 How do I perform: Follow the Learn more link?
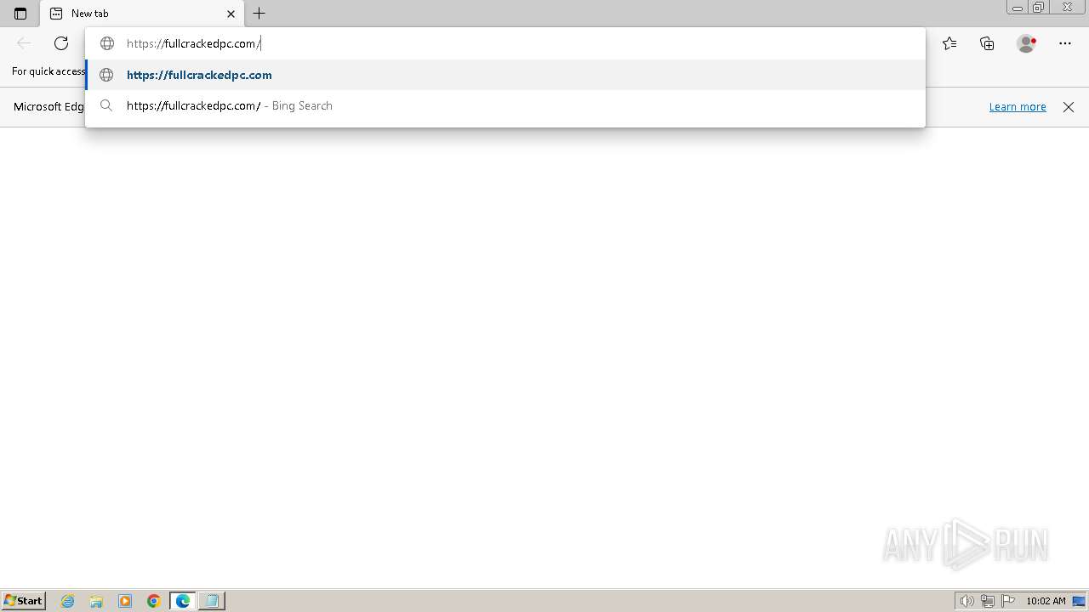[x=1018, y=106]
